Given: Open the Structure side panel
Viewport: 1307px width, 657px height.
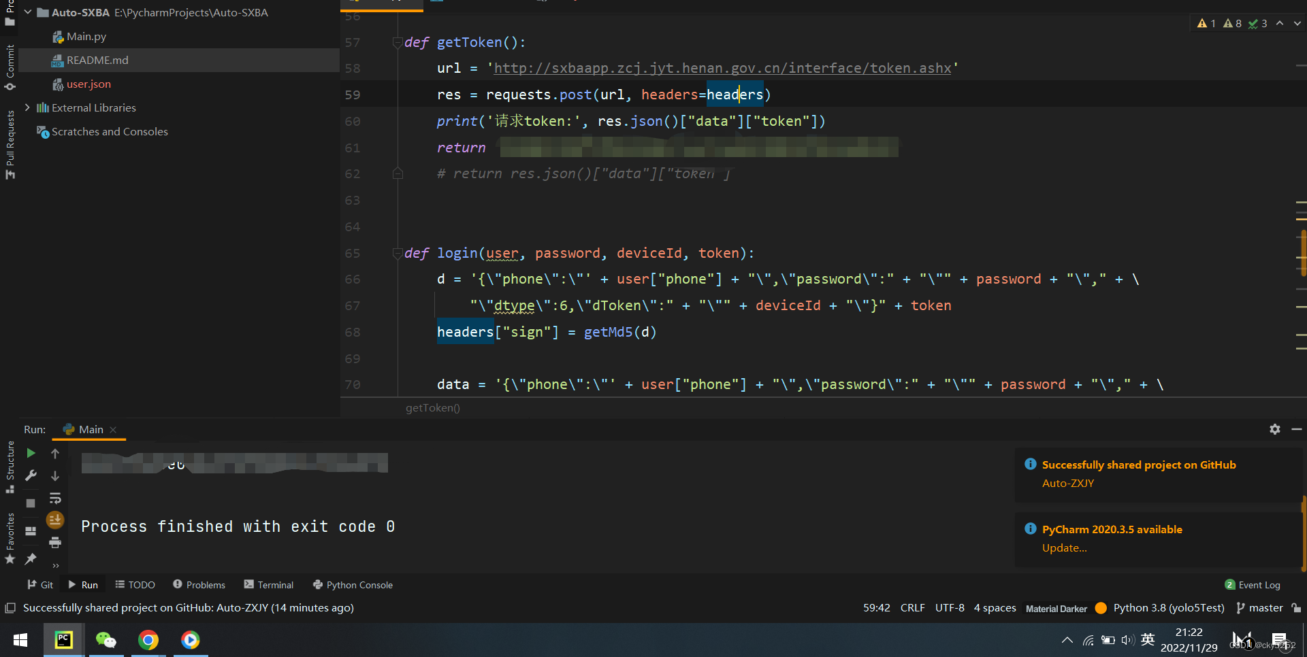Looking at the screenshot, I should coord(10,467).
